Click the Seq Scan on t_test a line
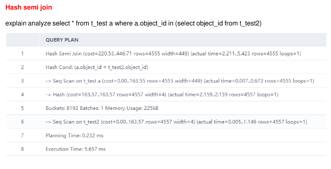Screen dimensions: 331x169 pos(180,81)
